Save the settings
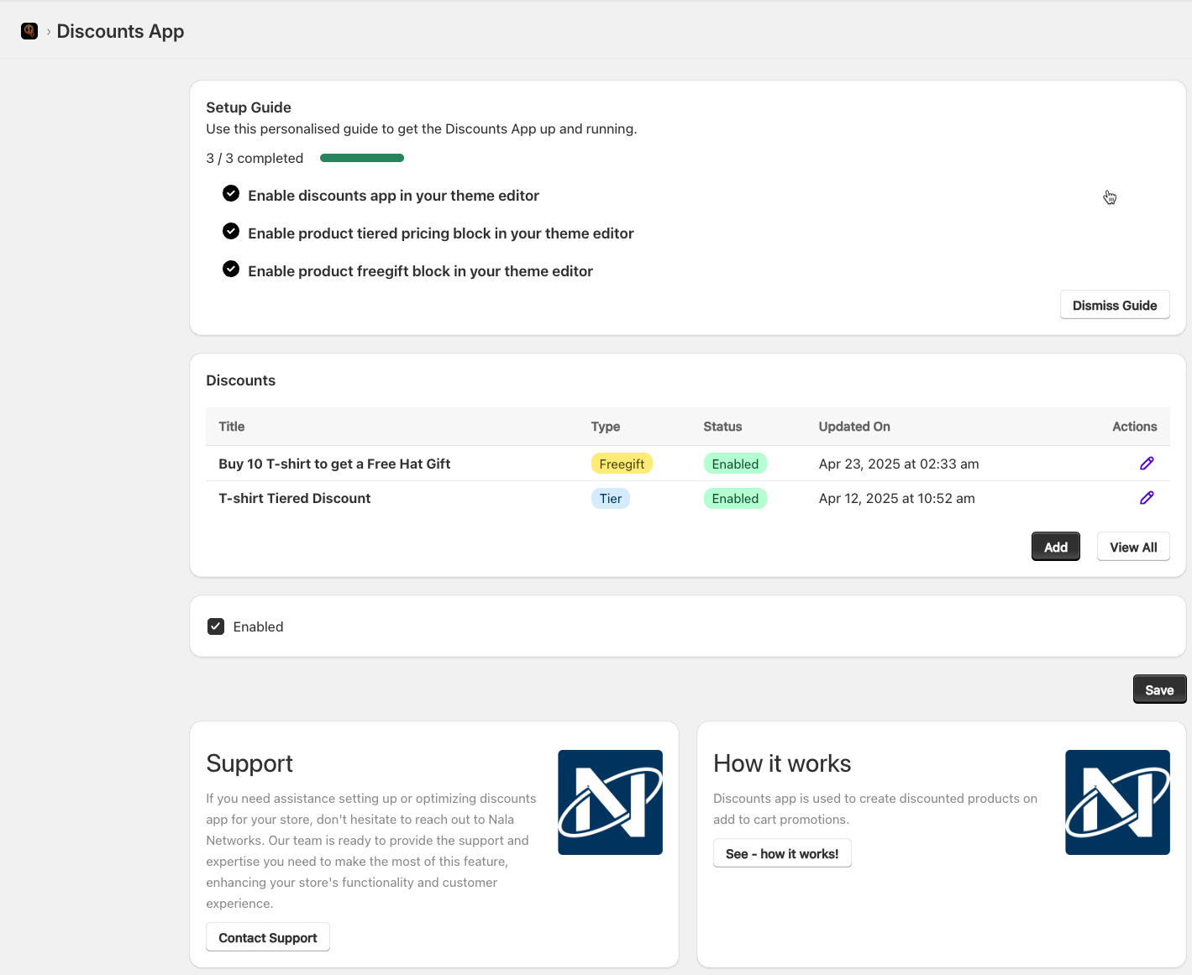Viewport: 1192px width, 975px height. (x=1159, y=690)
